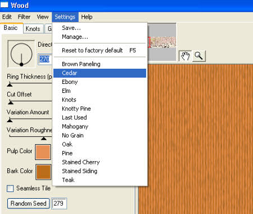Pick the Elm preset

[100, 91]
